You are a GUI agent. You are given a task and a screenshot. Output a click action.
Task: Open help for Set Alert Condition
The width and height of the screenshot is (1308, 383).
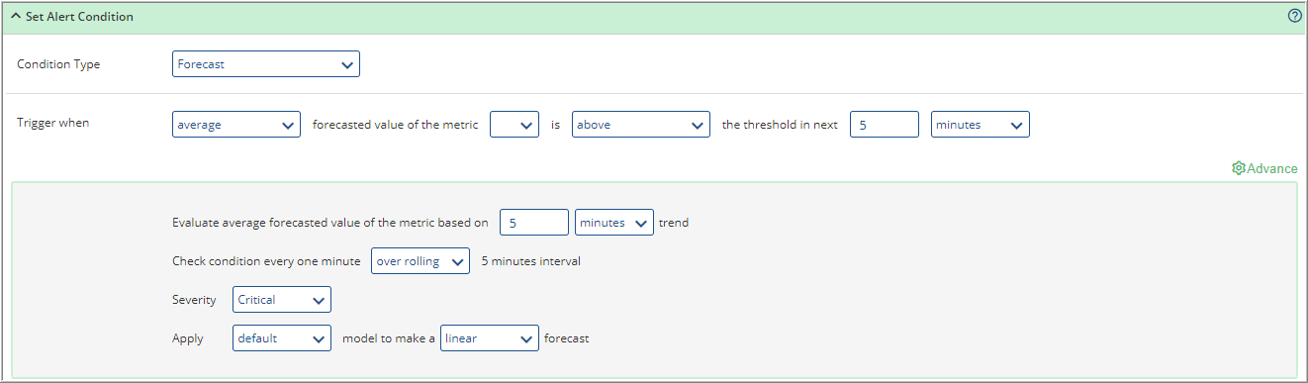1294,16
